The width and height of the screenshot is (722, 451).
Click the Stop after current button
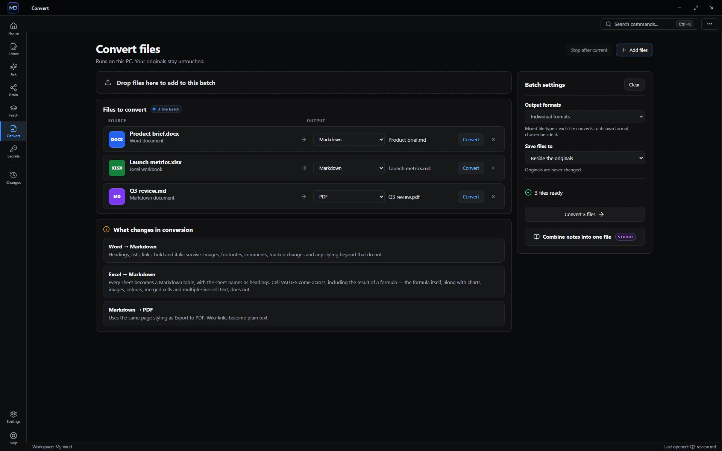589,50
